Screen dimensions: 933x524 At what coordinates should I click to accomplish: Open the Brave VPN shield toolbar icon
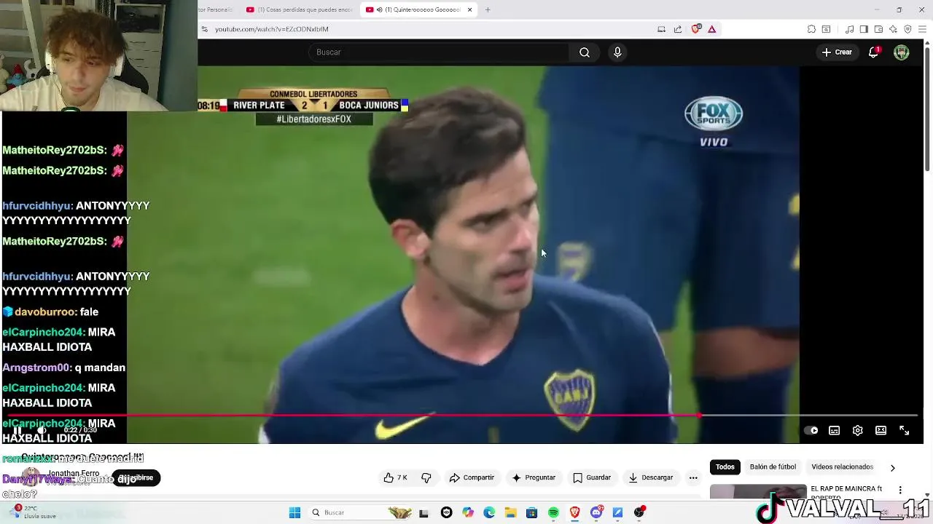pyautogui.click(x=907, y=29)
